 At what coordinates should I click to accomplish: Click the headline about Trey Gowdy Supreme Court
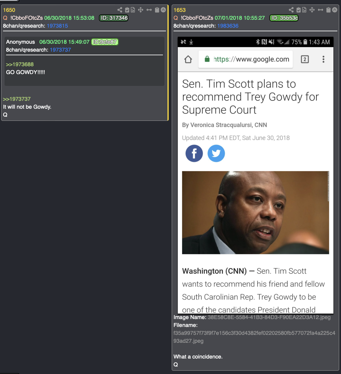pyautogui.click(x=251, y=97)
